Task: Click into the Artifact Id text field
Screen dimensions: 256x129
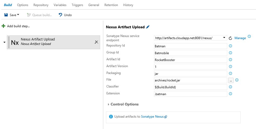Action: (x=190, y=60)
